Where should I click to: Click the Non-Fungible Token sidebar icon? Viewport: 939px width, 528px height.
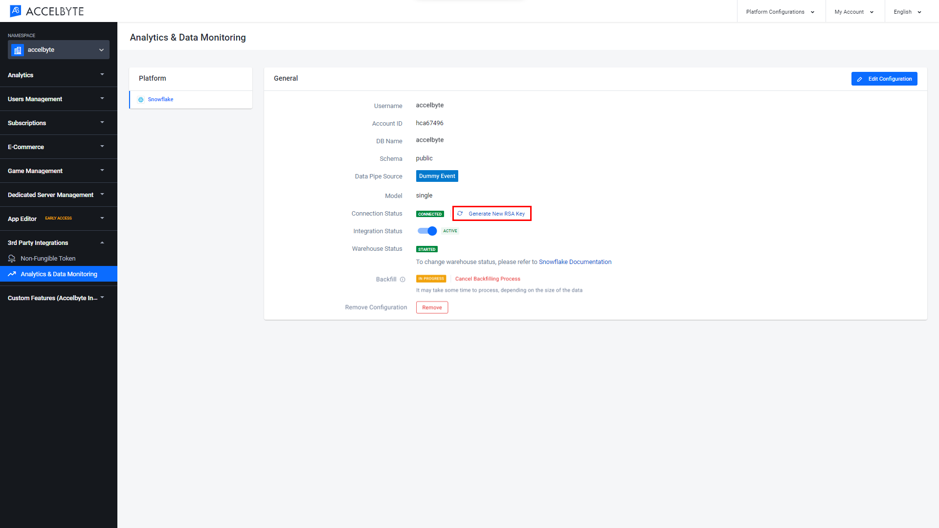[13, 258]
